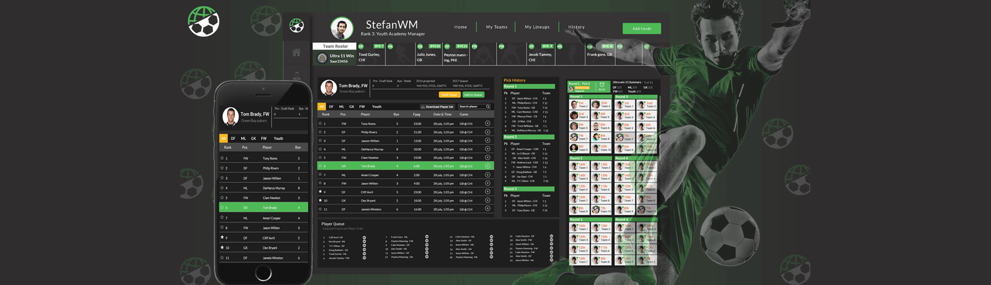The height and width of the screenshot is (285, 991).
Task: Star Tony Romo on the phone list
Action: pos(222,158)
